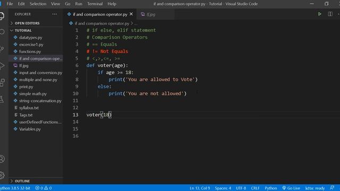
Task: Open the Run and Debug view
Action: (x=2, y=66)
